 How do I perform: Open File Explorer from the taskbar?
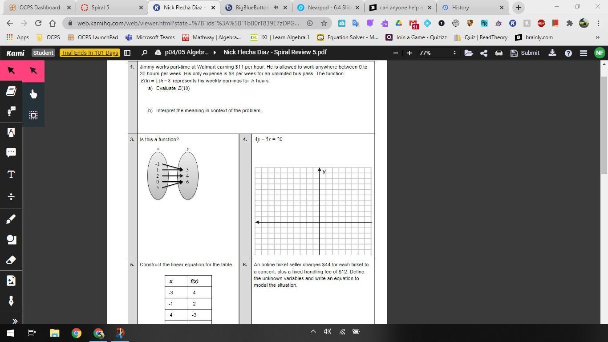pos(54,333)
